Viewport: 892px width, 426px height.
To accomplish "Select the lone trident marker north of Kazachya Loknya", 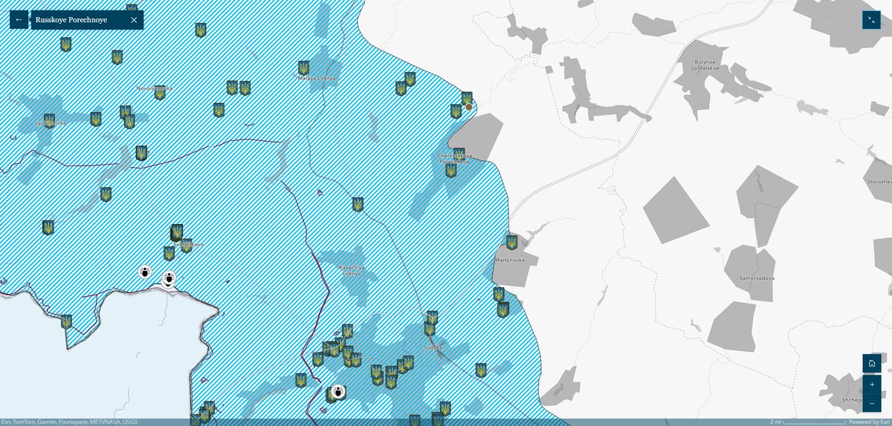I will coord(358,203).
